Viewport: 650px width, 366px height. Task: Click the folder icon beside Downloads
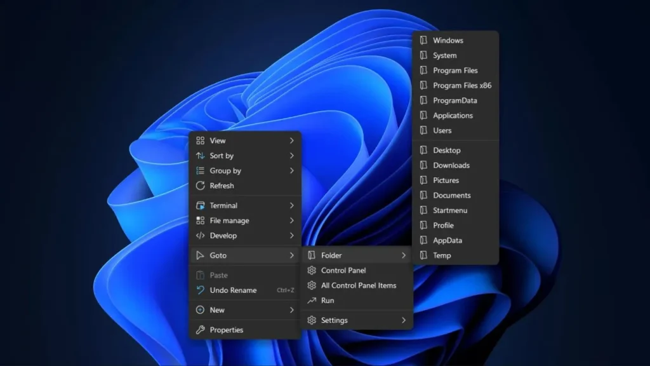click(423, 165)
